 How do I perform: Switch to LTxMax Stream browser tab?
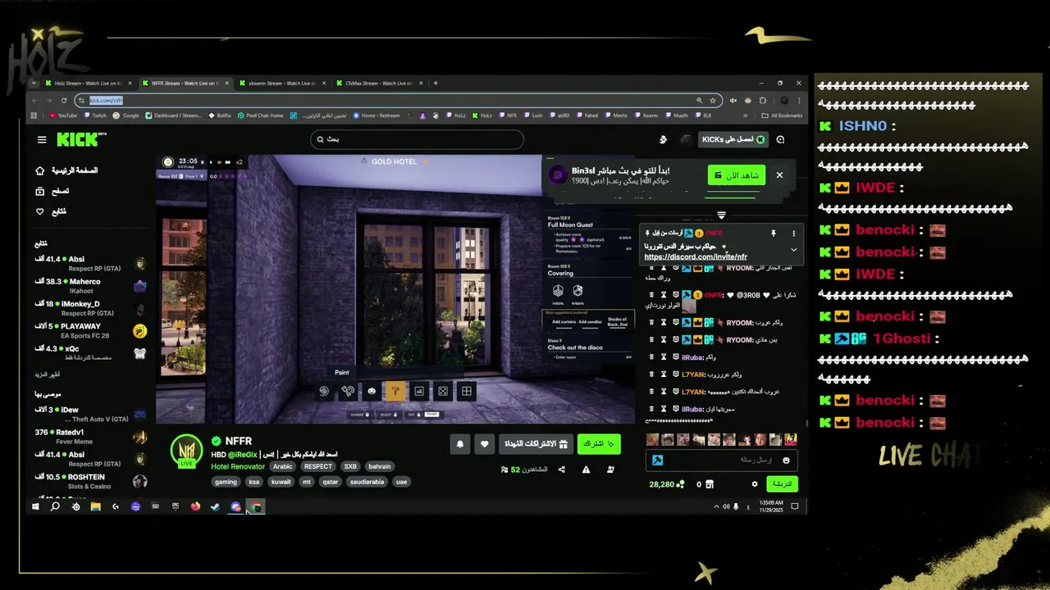[x=377, y=83]
